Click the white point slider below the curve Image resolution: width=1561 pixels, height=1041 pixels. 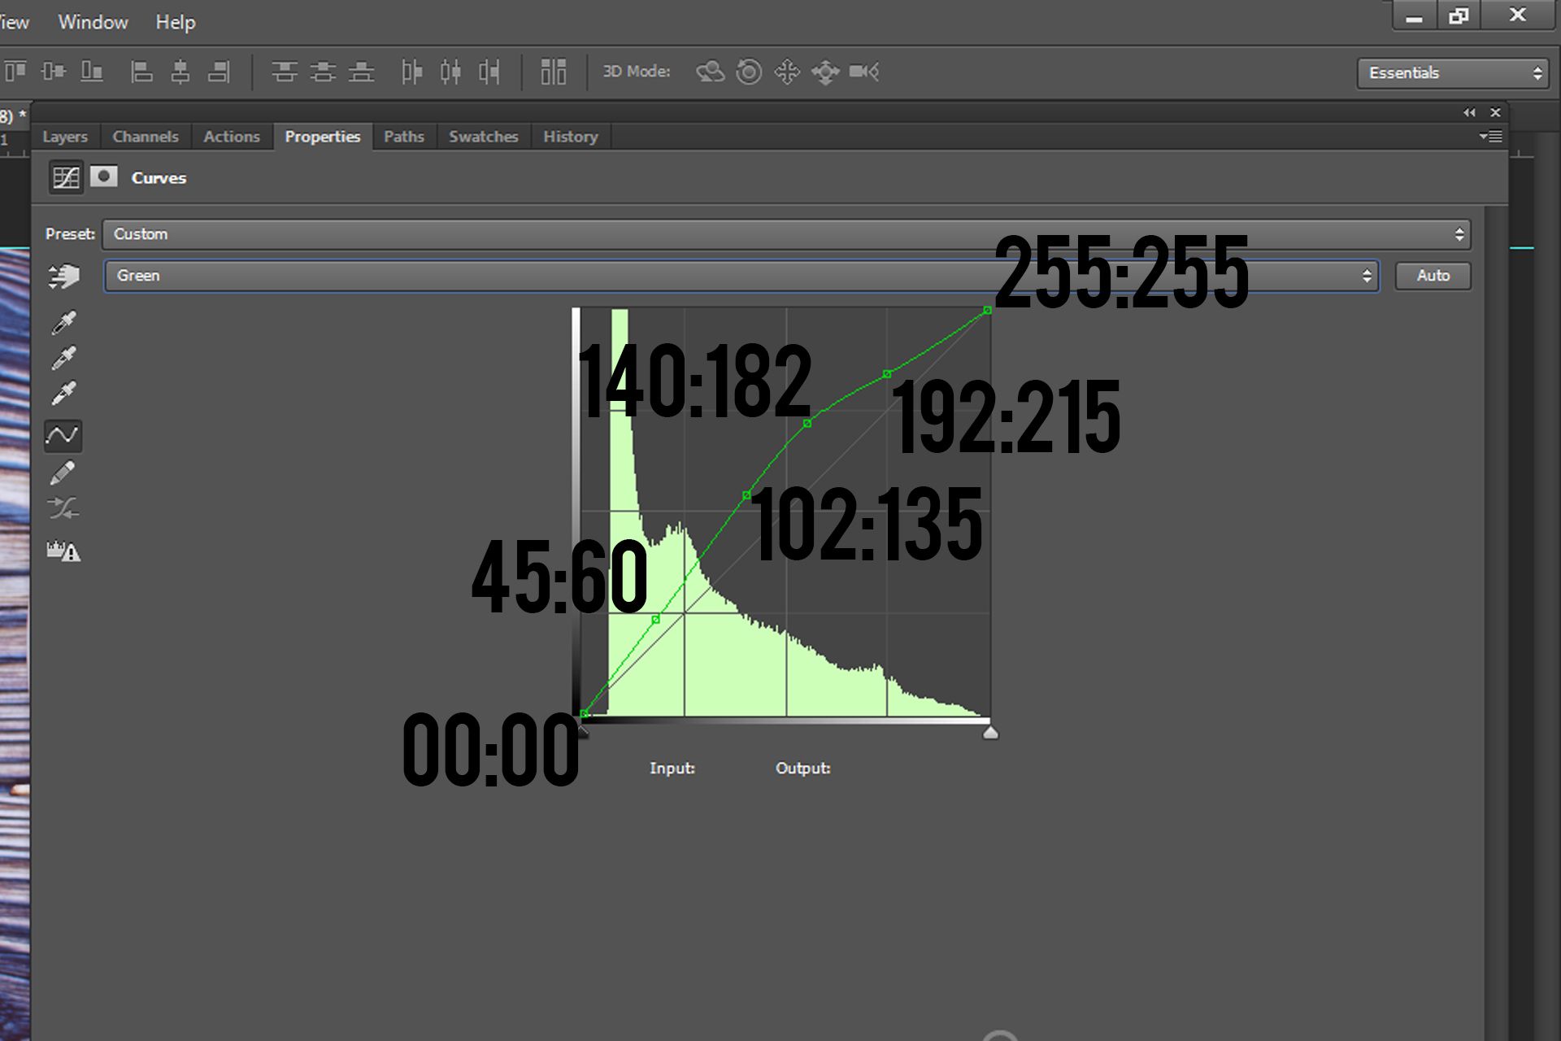(990, 731)
